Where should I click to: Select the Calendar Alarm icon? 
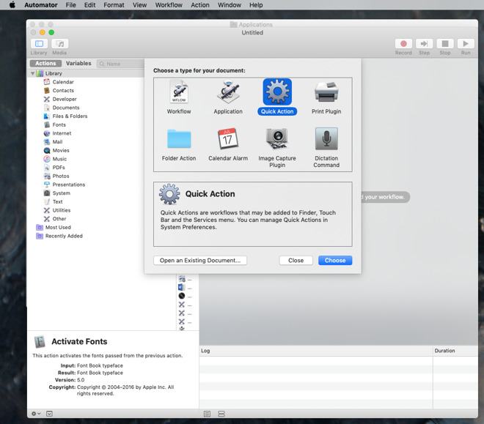[228, 138]
